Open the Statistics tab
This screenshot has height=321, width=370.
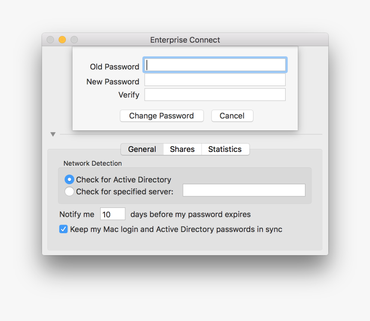coord(225,149)
